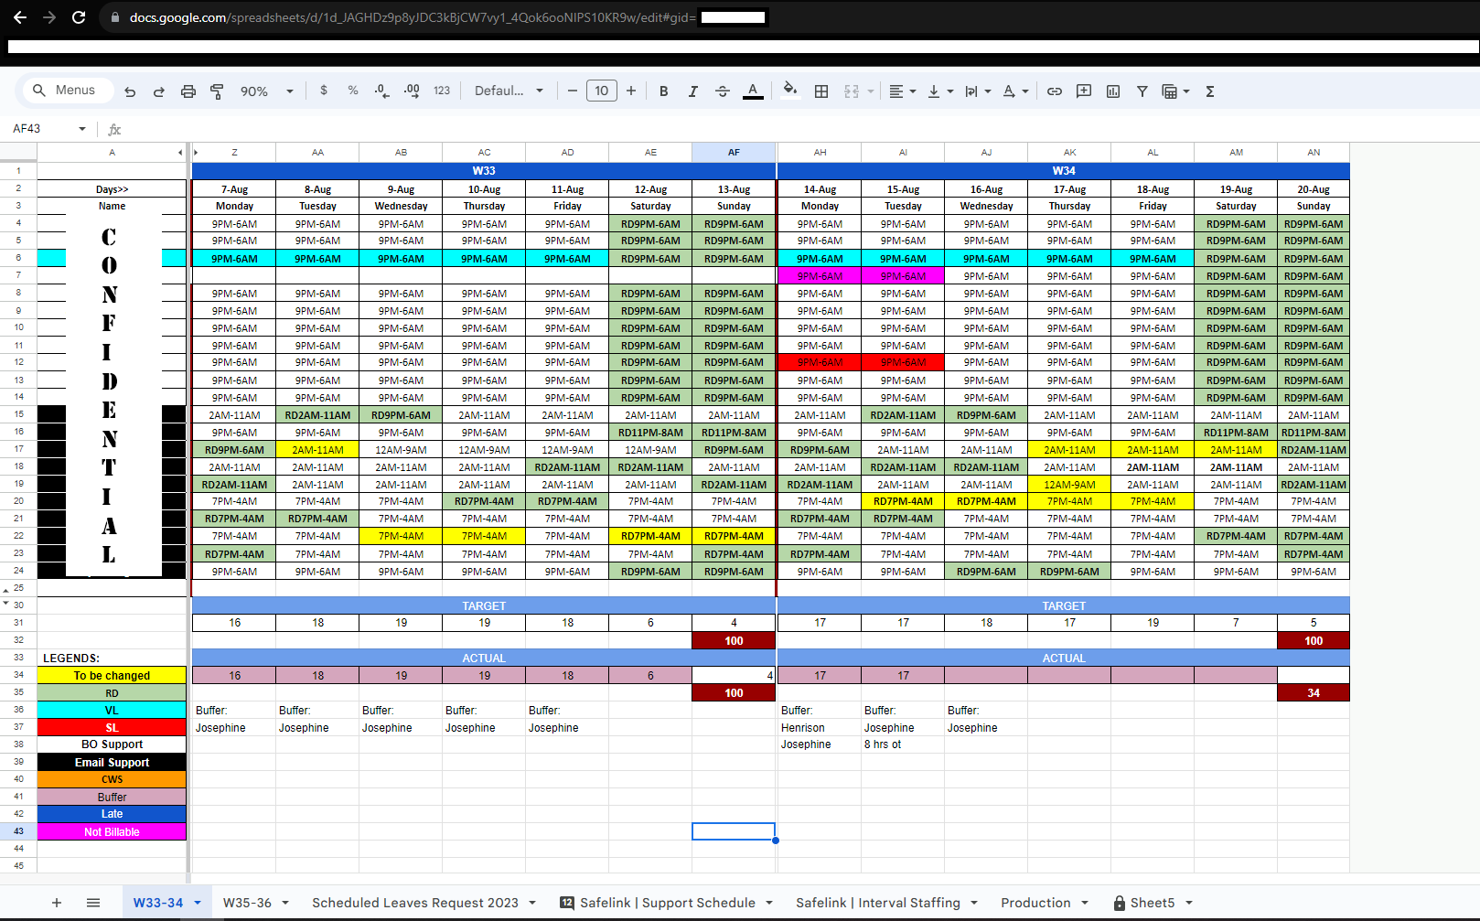The width and height of the screenshot is (1480, 921).
Task: Click the yellow "To be changed" legend cell
Action: (112, 676)
